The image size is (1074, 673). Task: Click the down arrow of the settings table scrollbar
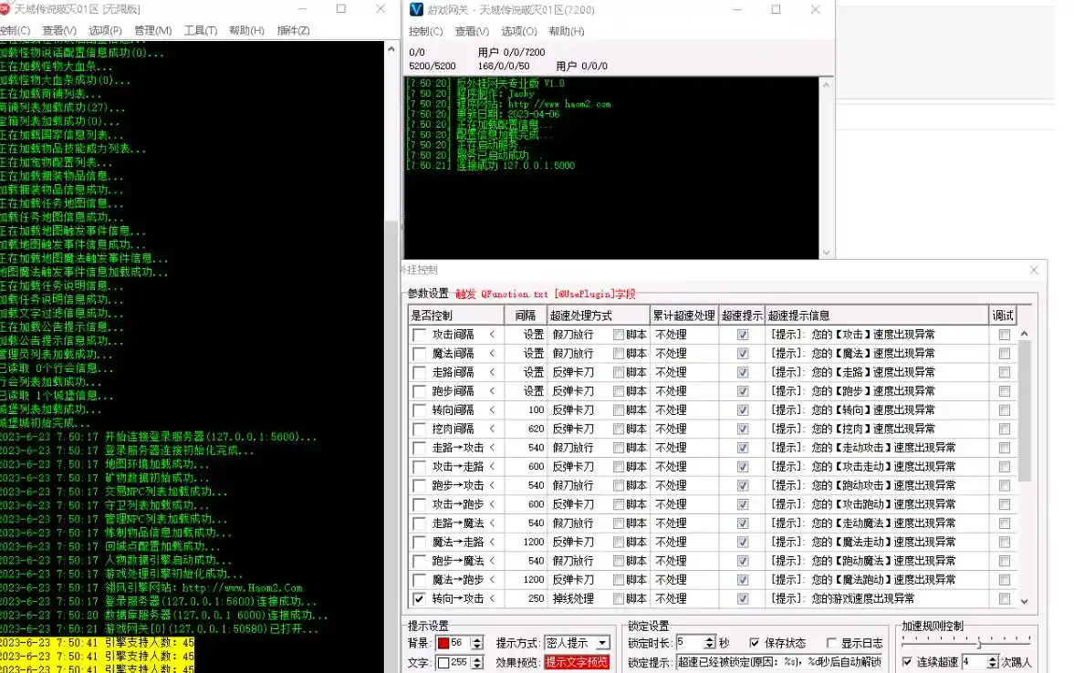1024,601
